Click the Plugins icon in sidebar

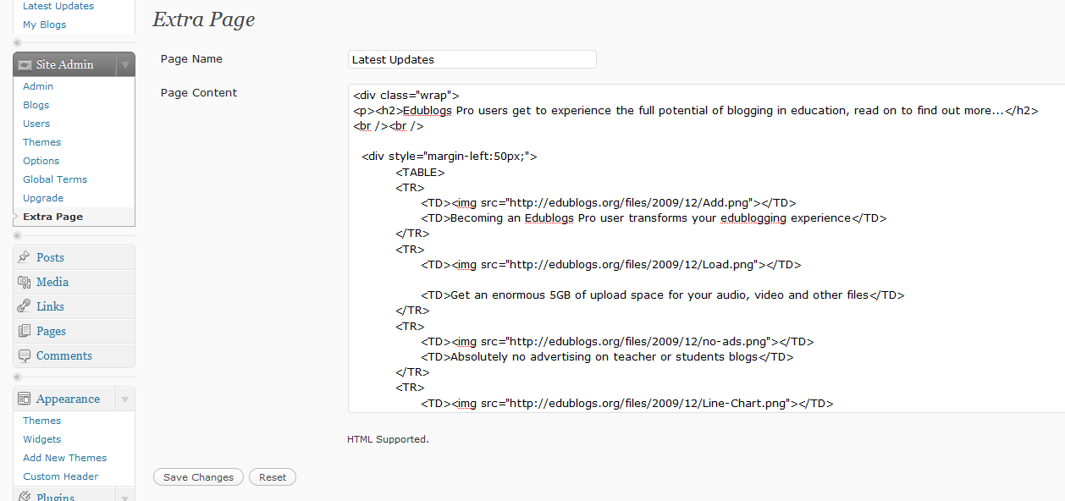pos(25,497)
